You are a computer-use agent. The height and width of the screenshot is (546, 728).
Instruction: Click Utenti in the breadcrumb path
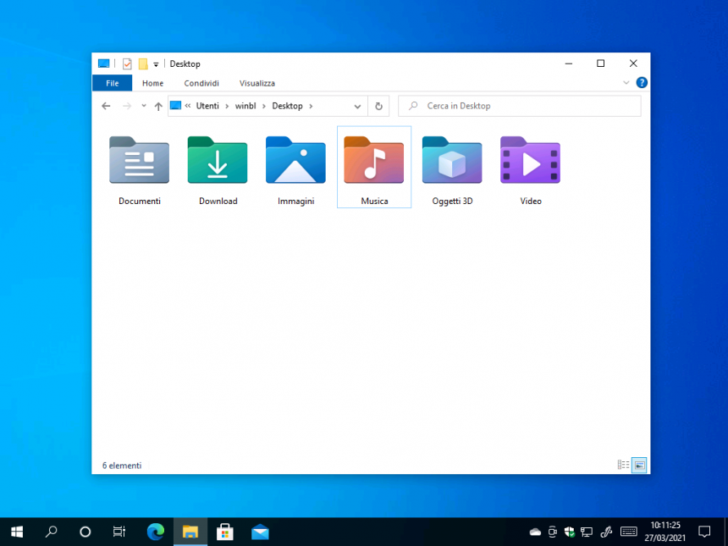click(x=207, y=105)
